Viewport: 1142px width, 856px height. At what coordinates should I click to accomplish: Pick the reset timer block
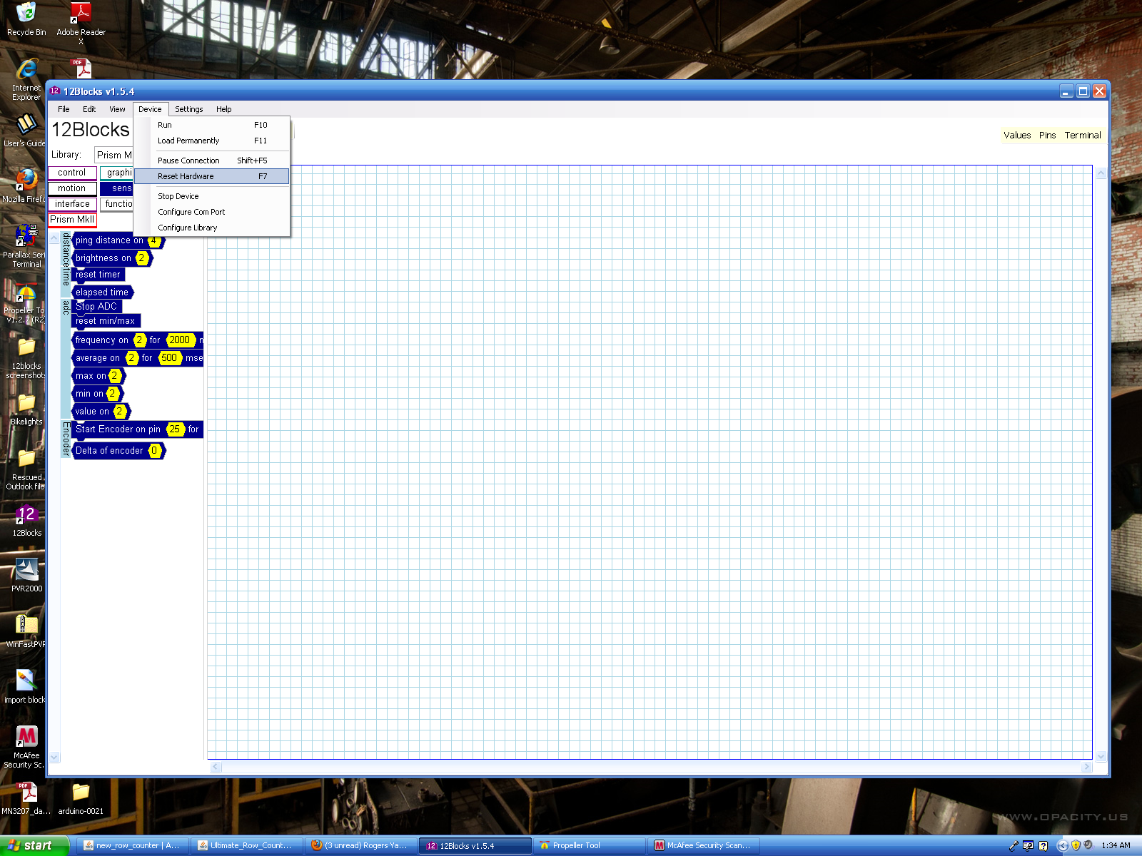98,275
